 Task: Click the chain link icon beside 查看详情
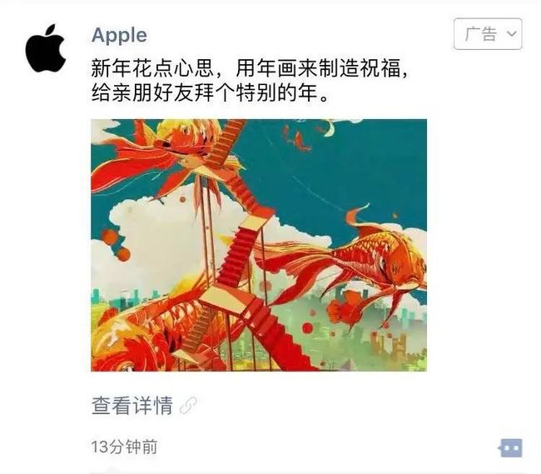[x=189, y=406]
